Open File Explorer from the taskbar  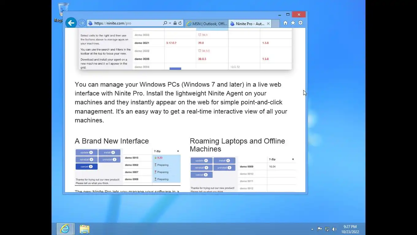coord(84,229)
